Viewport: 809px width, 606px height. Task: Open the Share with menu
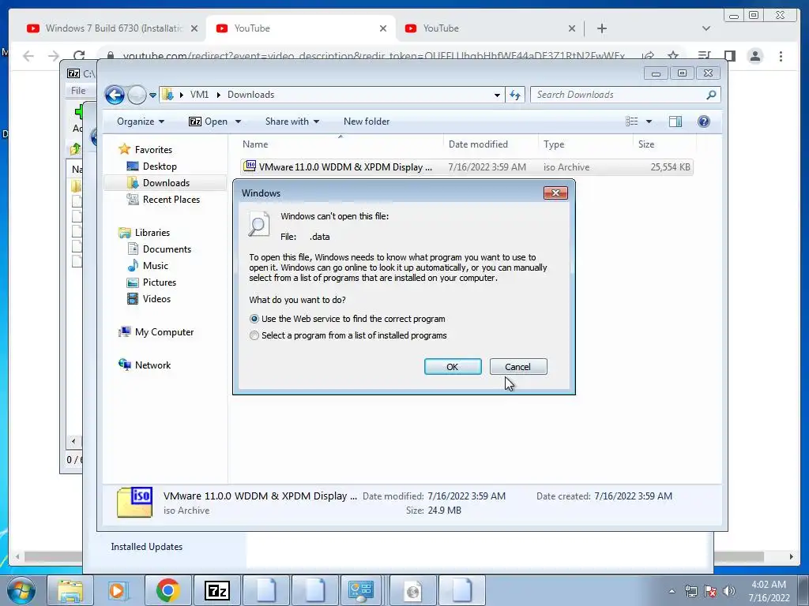(292, 122)
